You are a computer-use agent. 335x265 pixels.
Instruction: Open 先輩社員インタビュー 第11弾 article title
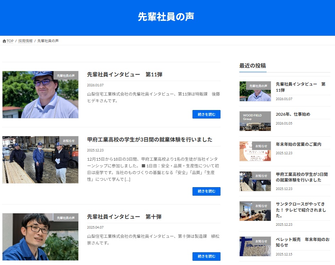tap(124, 75)
